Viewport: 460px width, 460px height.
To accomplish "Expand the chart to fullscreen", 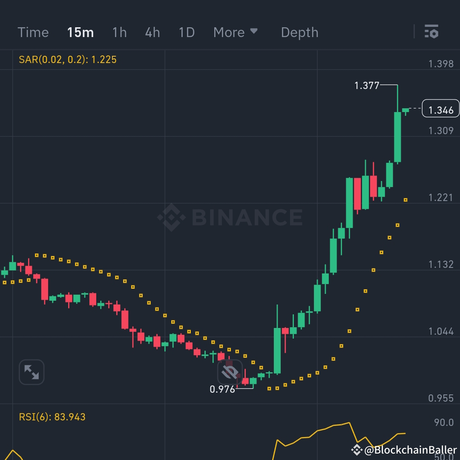I will coord(31,372).
